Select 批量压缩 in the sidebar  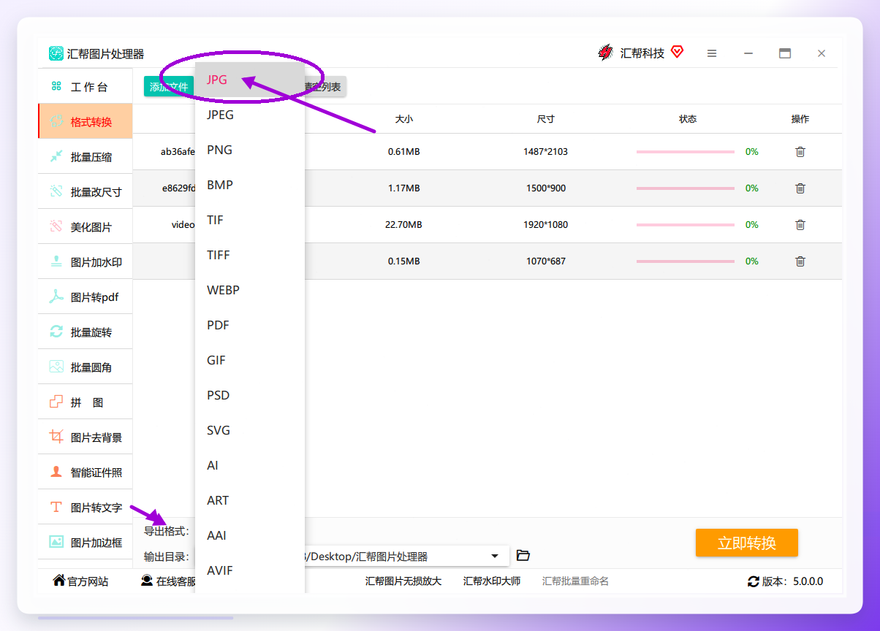[x=86, y=157]
